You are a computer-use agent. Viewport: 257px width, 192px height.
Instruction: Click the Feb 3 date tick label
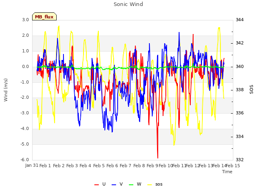pos(72,166)
